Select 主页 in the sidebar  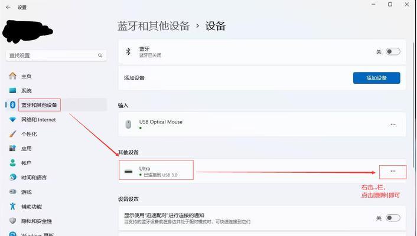pos(27,76)
